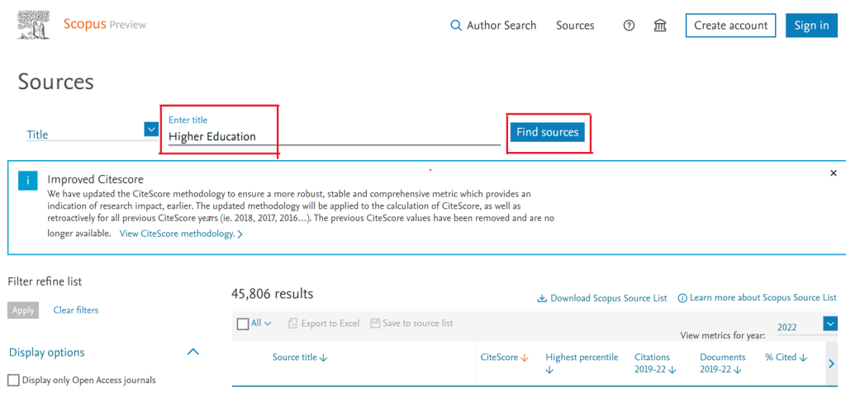Image resolution: width=846 pixels, height=393 pixels.
Task: Click the Apply filters button
Action: [23, 310]
